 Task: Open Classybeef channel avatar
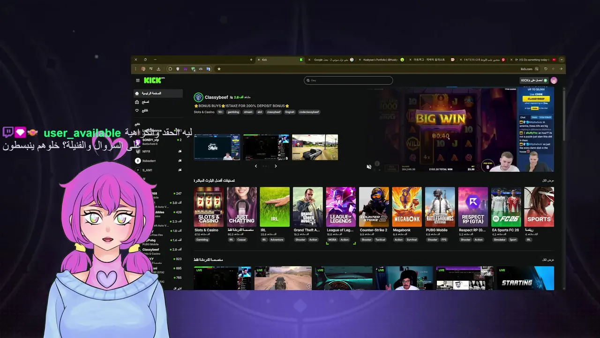198,97
